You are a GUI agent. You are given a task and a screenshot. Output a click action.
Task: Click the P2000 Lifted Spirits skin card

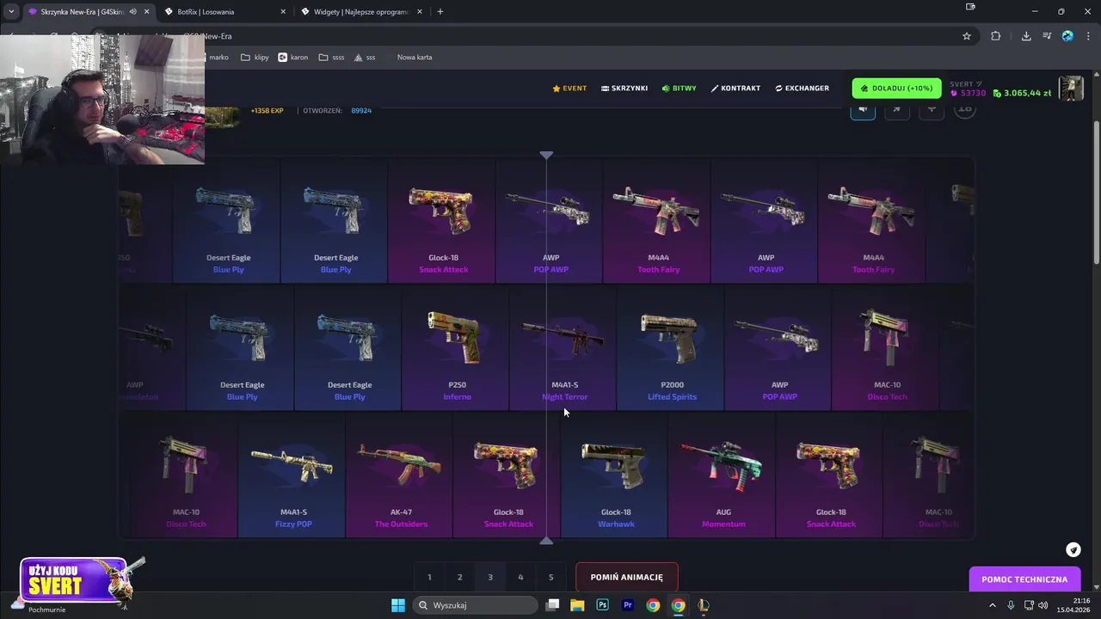[x=670, y=348]
